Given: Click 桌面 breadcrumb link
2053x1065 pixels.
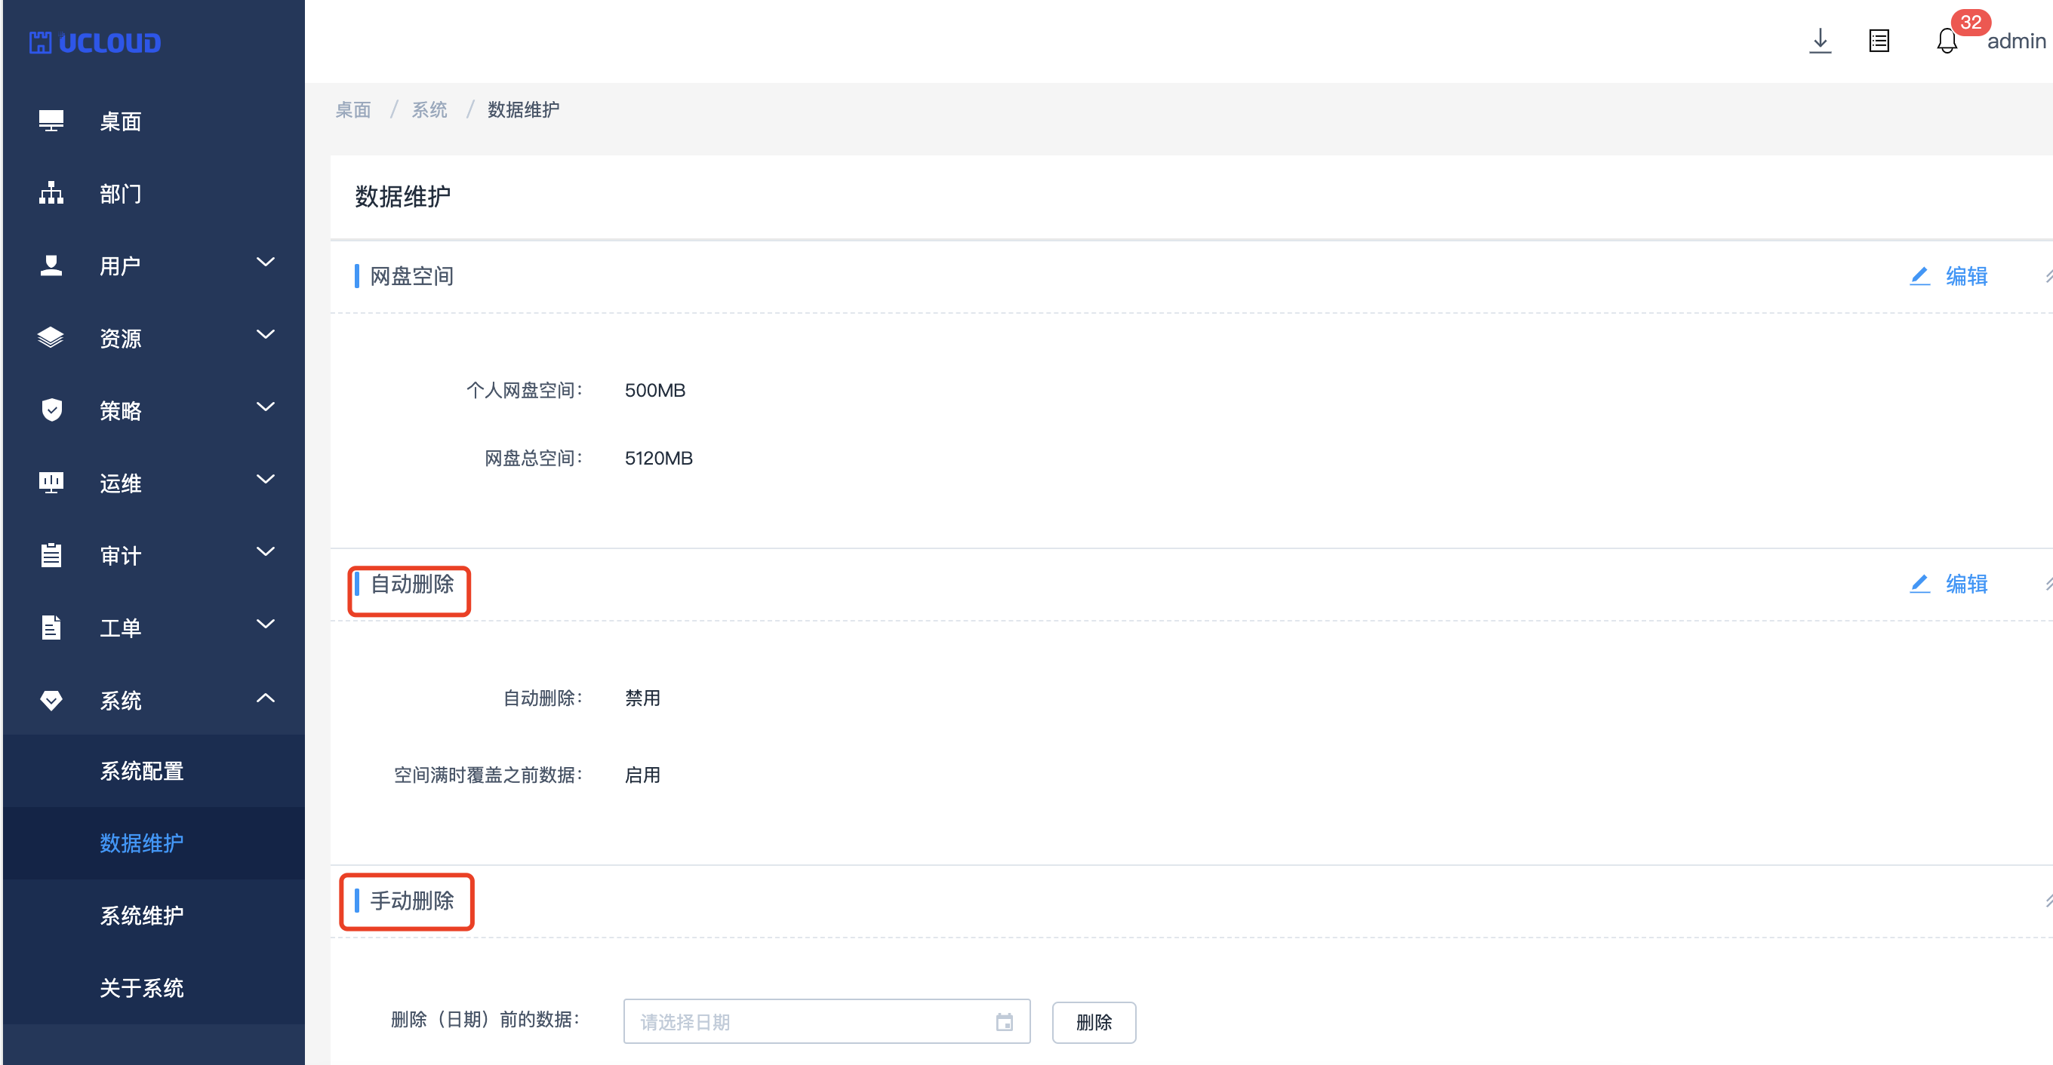Looking at the screenshot, I should pyautogui.click(x=353, y=109).
